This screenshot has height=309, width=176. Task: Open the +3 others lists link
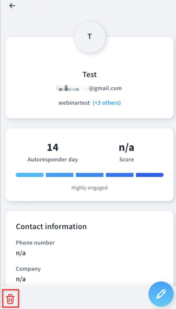tap(107, 103)
